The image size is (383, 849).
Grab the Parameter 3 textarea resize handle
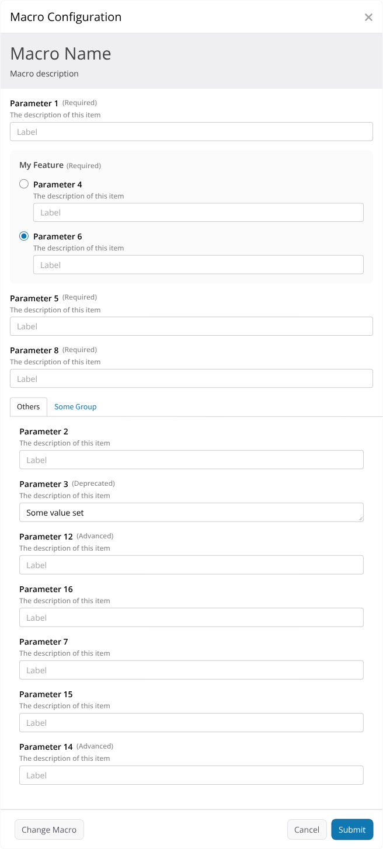coord(360,518)
